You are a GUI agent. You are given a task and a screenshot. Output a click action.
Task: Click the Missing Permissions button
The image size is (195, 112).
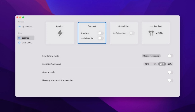[151, 56]
